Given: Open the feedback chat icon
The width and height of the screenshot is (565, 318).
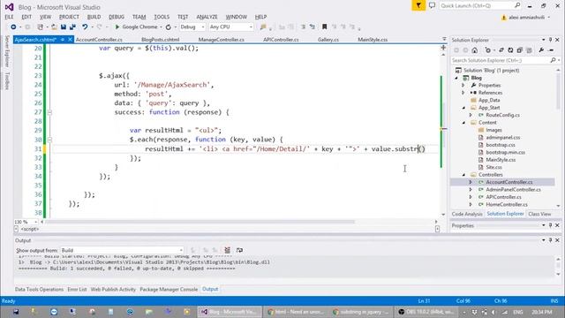Looking at the screenshot, I should 432,6.
